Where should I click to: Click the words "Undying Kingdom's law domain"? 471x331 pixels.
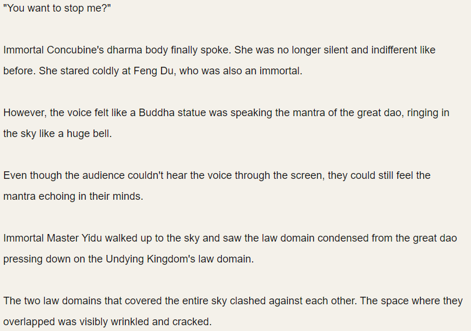(179, 259)
